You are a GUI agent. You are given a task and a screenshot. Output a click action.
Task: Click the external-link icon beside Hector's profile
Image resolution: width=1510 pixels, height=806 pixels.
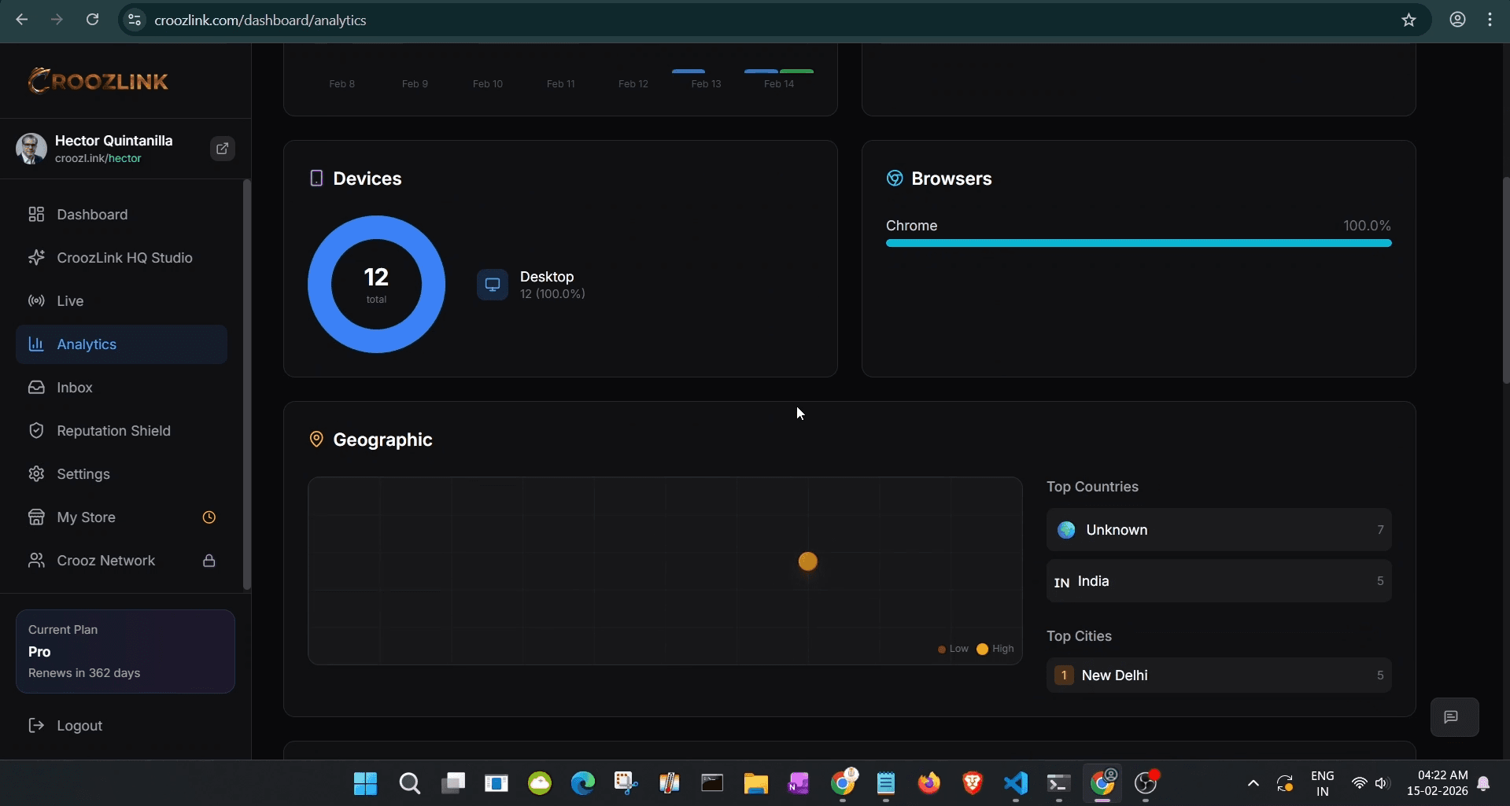[222, 149]
